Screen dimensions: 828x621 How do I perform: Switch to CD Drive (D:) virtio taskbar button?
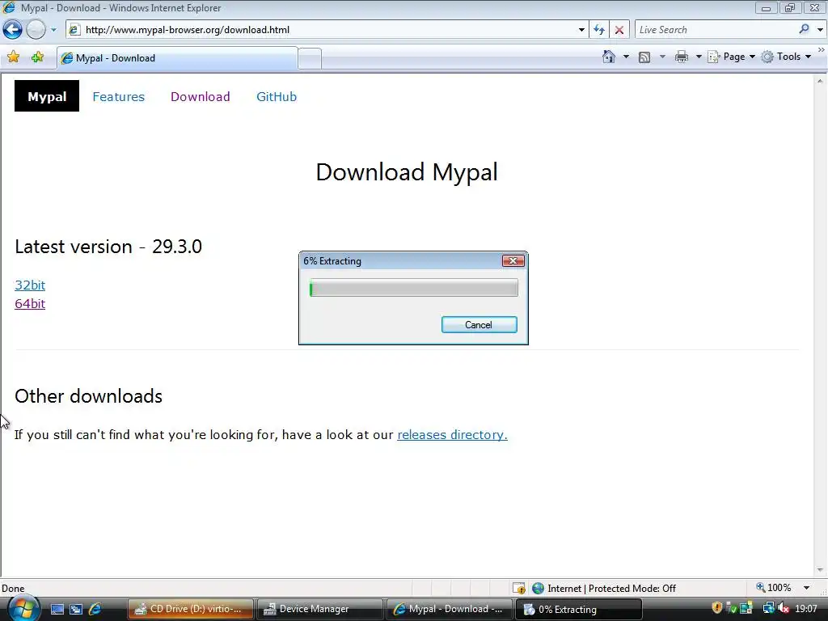click(191, 609)
